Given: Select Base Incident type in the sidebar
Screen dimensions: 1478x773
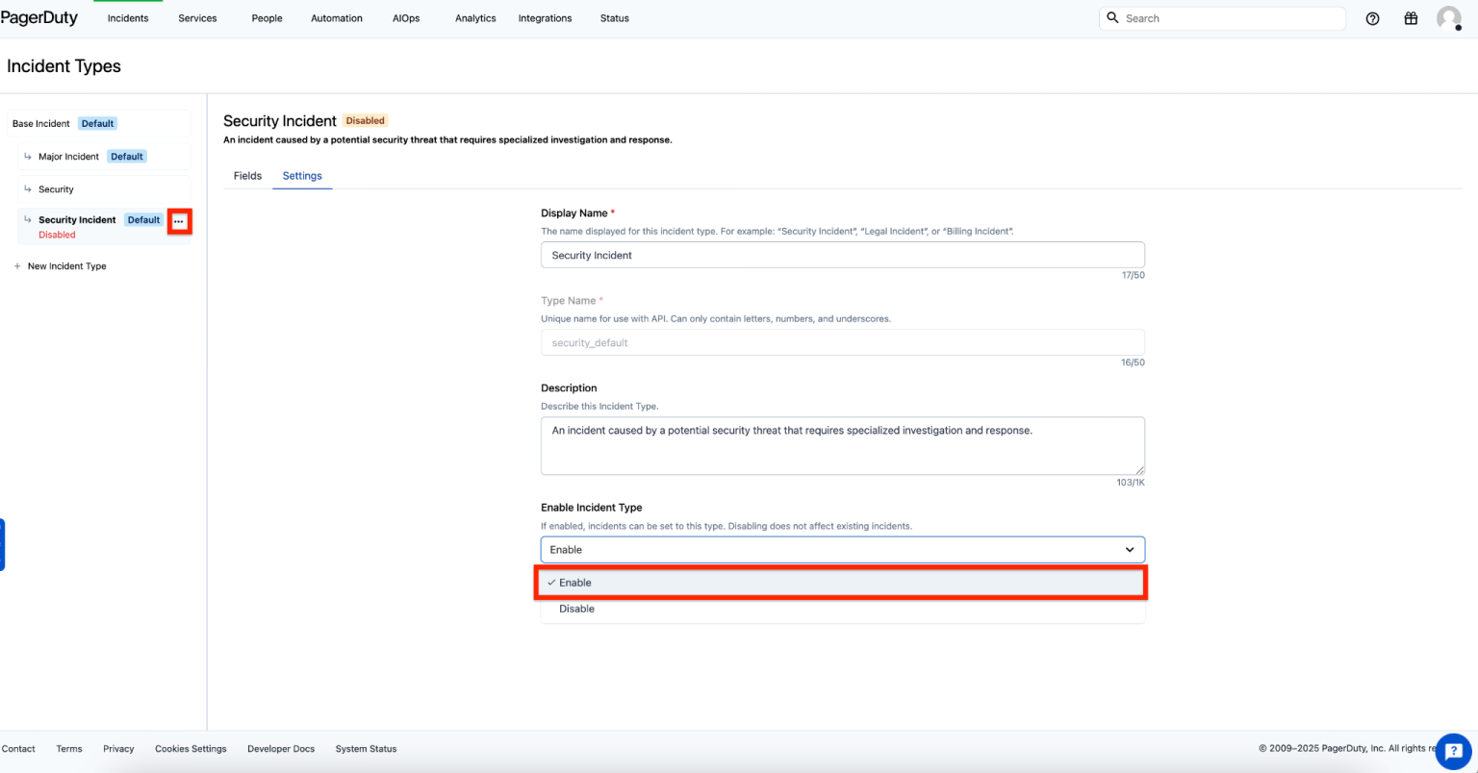Looking at the screenshot, I should (41, 124).
